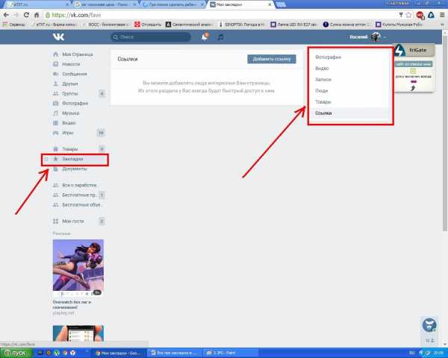Open Все о заработке group link

75,185
